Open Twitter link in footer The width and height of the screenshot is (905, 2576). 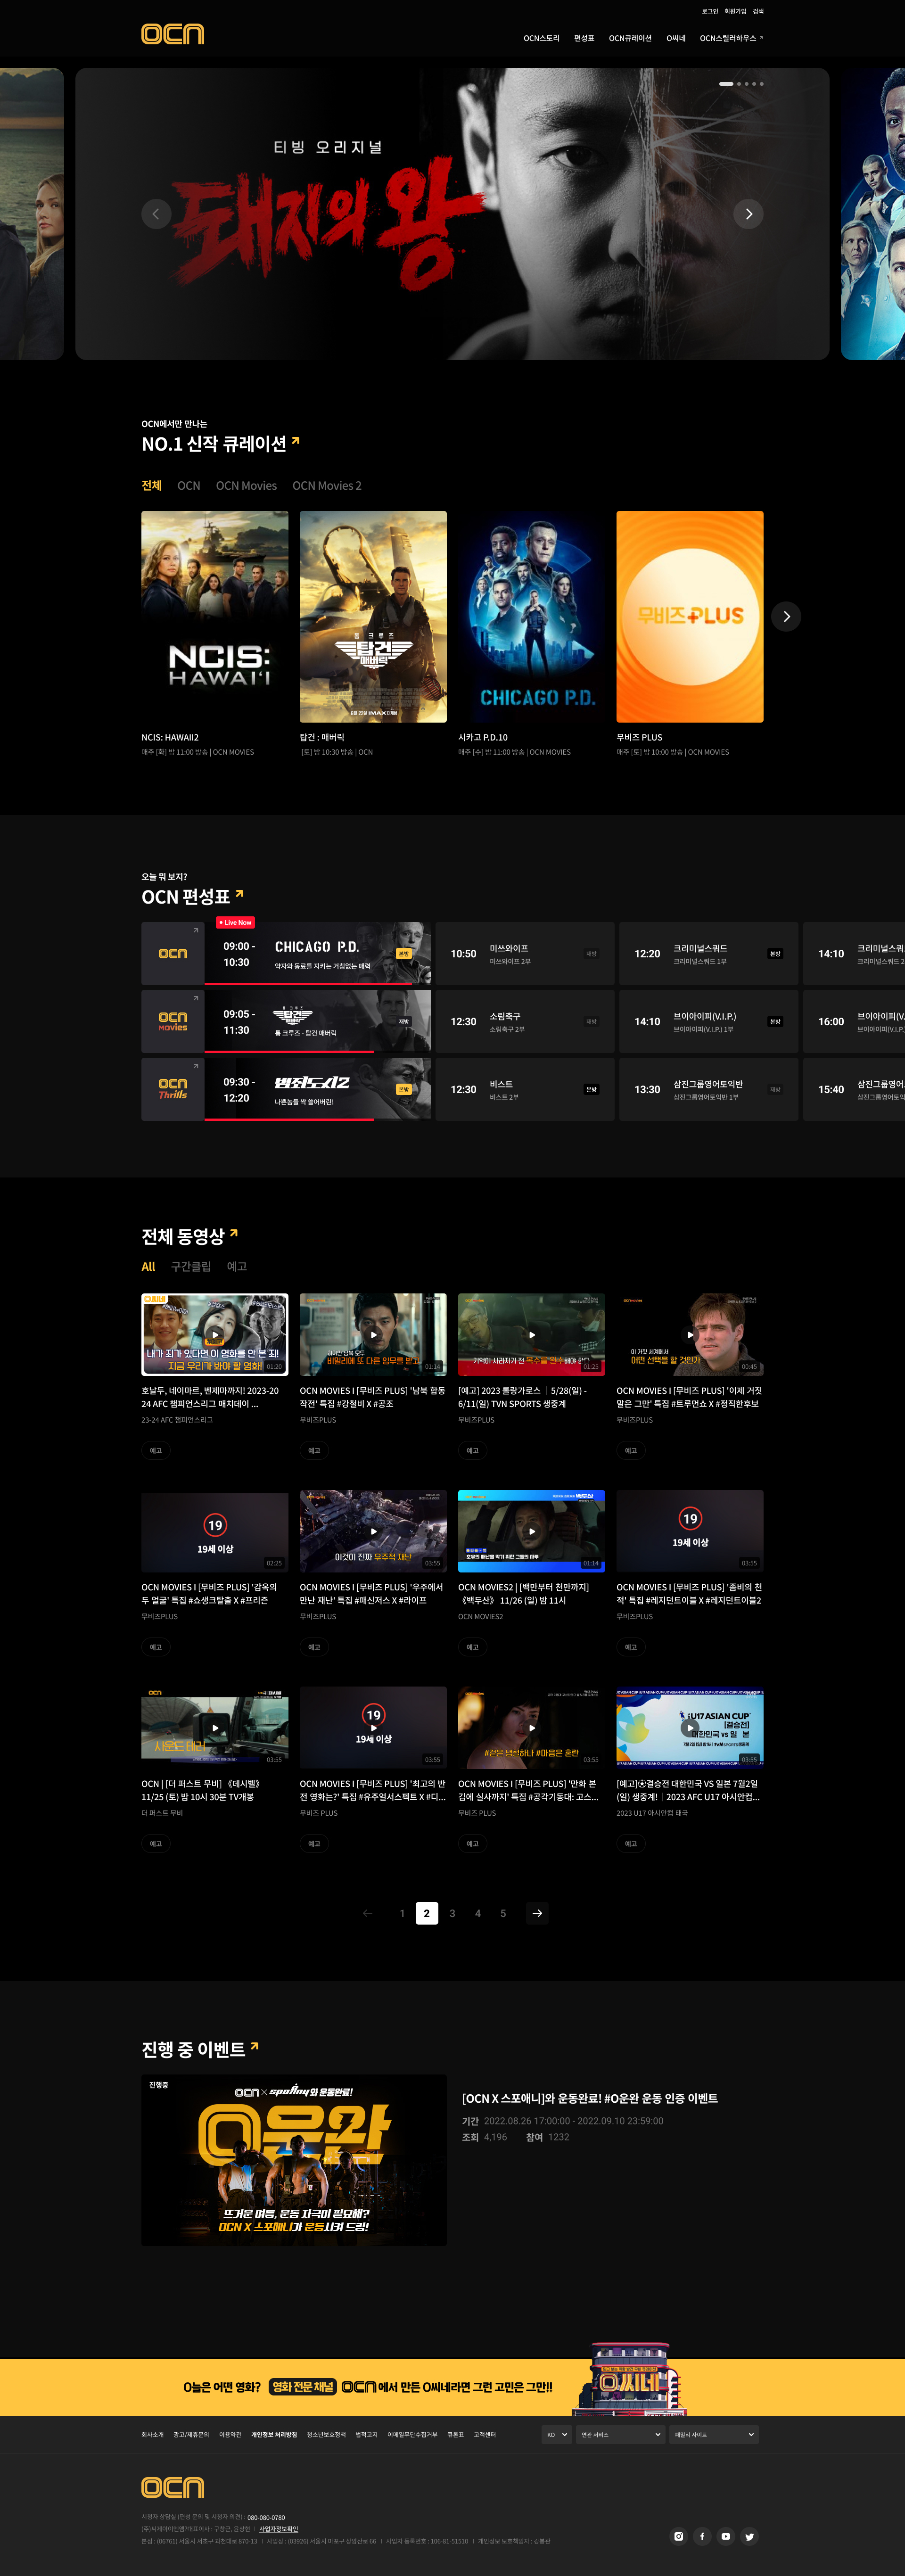[x=749, y=2535]
